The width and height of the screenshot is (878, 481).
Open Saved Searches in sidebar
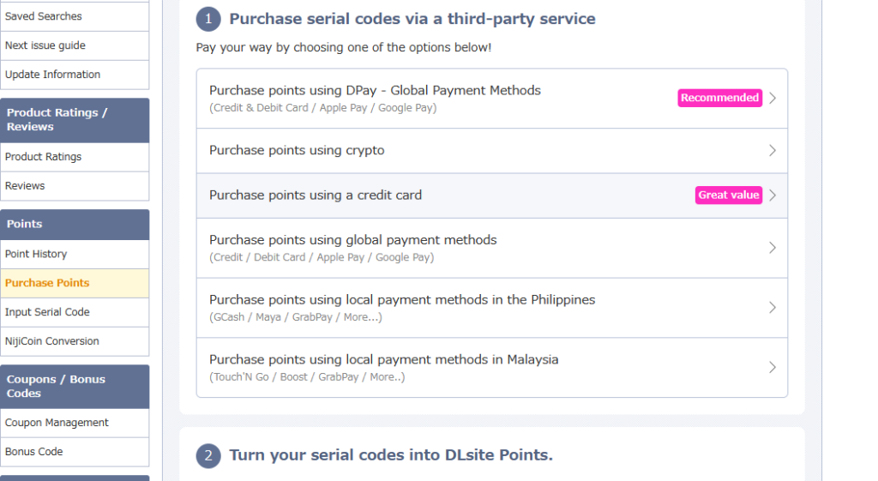pos(44,16)
